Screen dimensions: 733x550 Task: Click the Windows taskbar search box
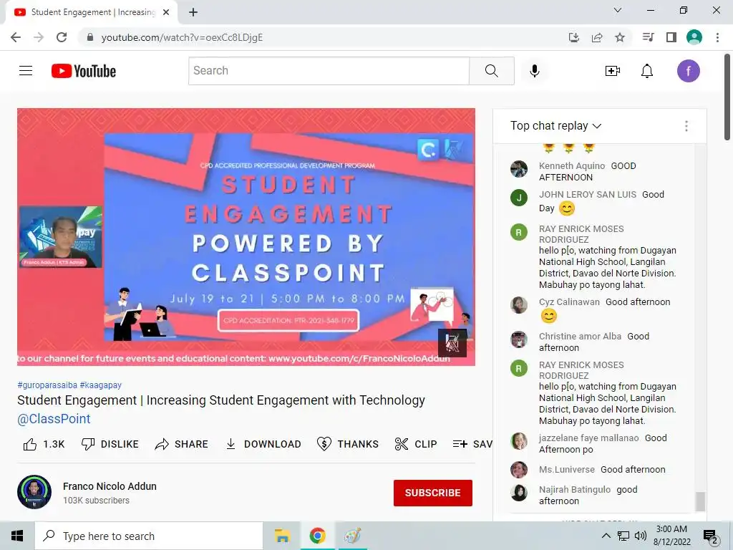pos(149,536)
